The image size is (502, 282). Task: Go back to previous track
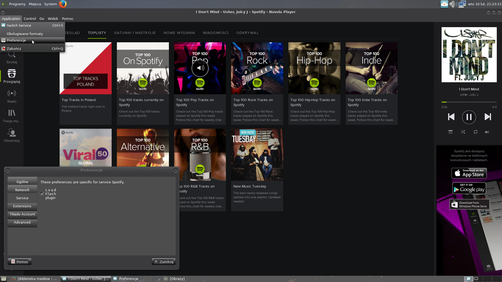click(451, 117)
